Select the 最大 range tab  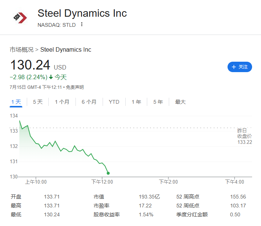click(180, 102)
